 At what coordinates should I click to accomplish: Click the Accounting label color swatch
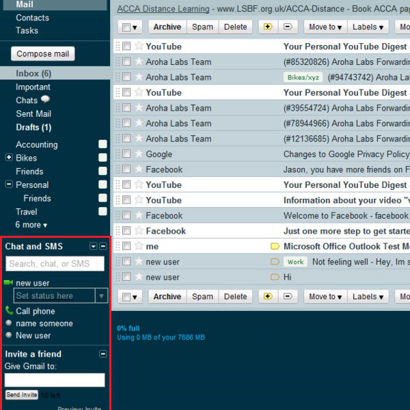(102, 144)
